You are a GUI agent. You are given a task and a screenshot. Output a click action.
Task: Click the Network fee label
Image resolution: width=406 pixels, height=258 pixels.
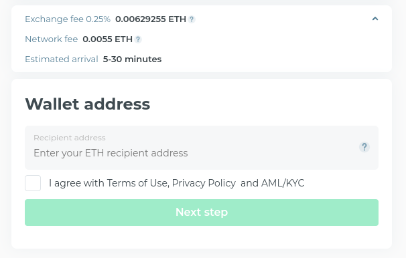tap(52, 39)
